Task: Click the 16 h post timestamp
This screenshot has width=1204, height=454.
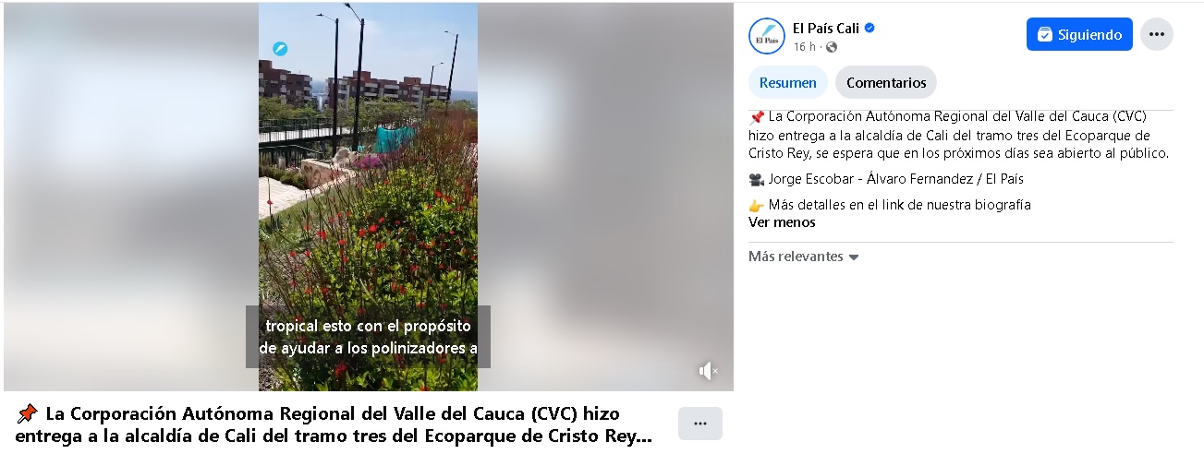Action: tap(804, 47)
